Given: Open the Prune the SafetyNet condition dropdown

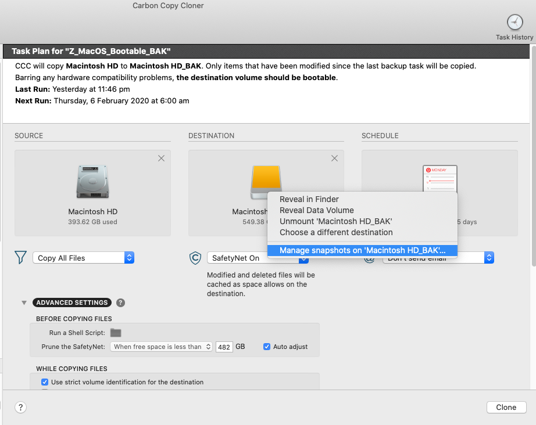Looking at the screenshot, I should [x=161, y=347].
